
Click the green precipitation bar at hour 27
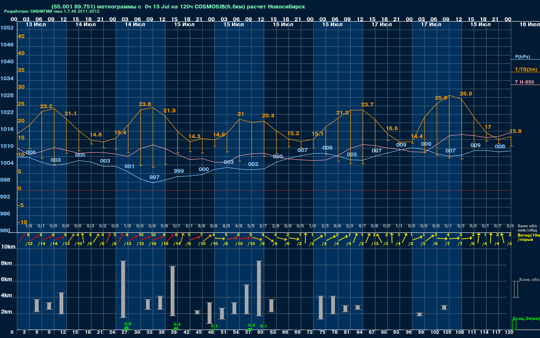[126, 328]
